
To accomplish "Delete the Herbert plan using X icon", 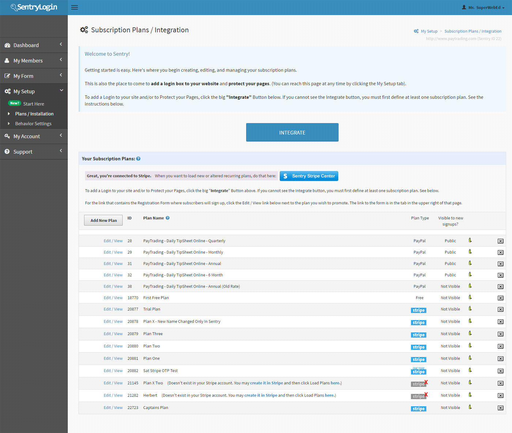I will point(501,396).
